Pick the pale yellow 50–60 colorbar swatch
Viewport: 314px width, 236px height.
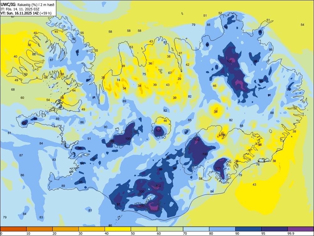click(x=144, y=229)
